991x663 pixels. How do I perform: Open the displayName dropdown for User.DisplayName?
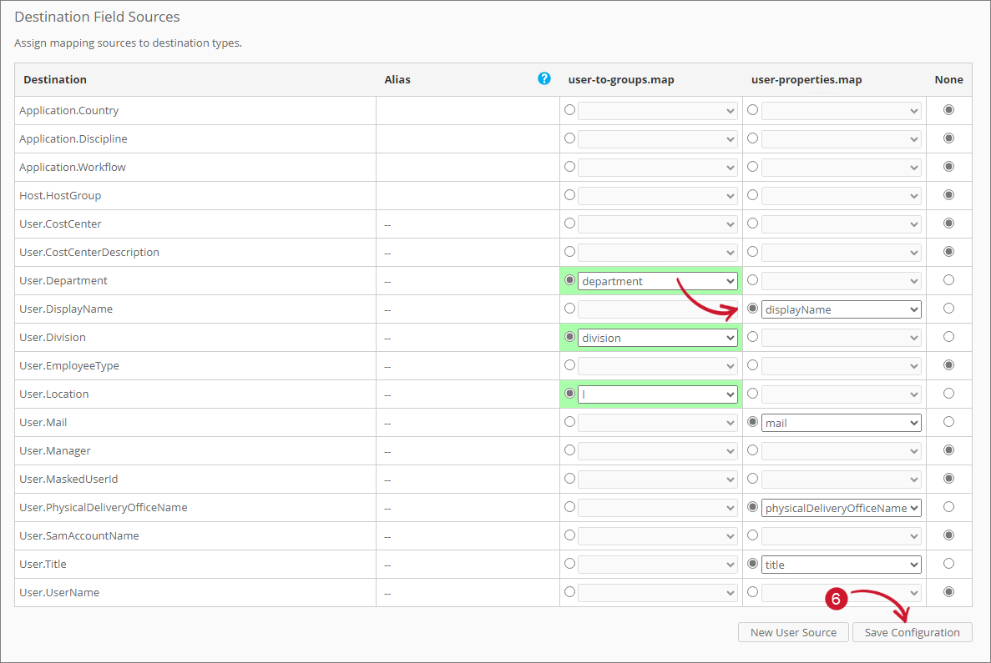click(x=842, y=309)
